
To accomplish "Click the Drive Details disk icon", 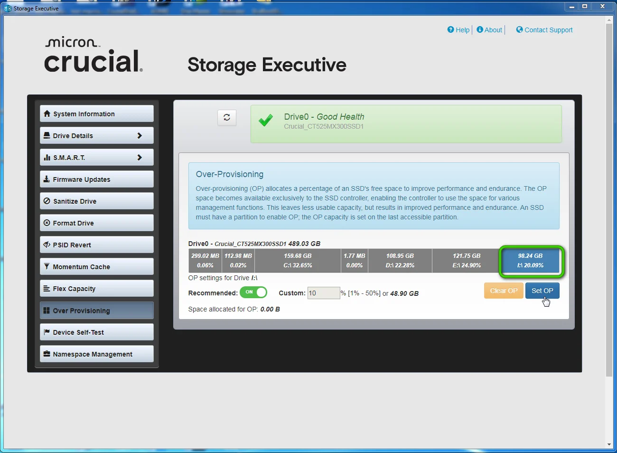I will (x=47, y=136).
